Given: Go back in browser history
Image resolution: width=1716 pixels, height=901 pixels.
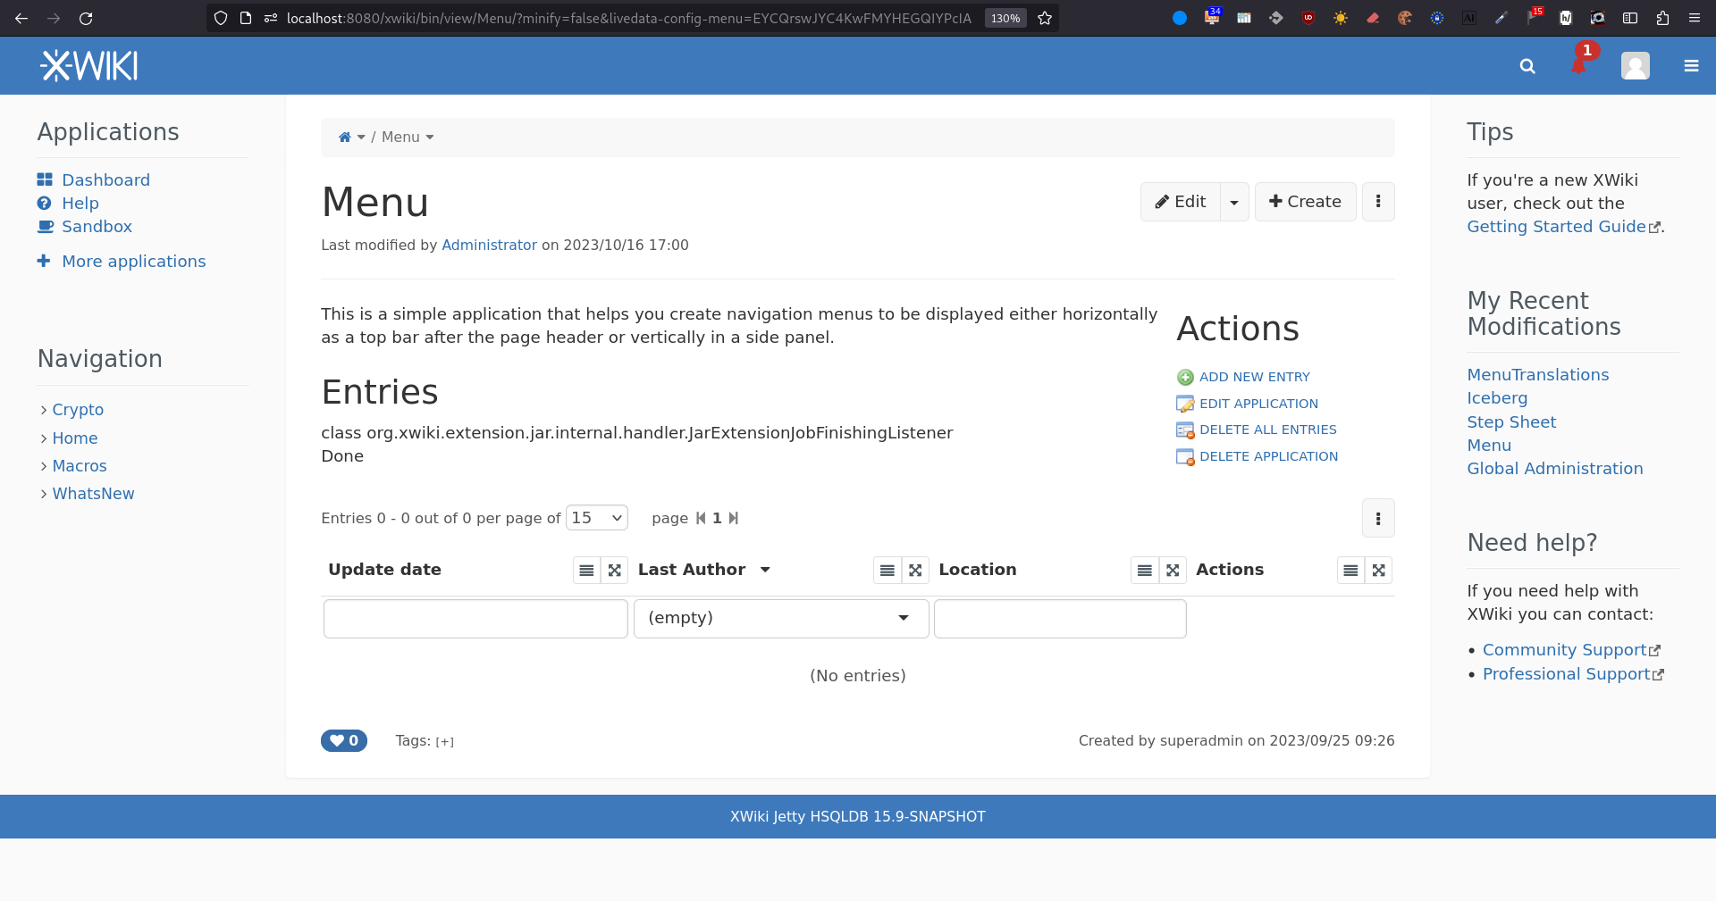Looking at the screenshot, I should pyautogui.click(x=21, y=18).
